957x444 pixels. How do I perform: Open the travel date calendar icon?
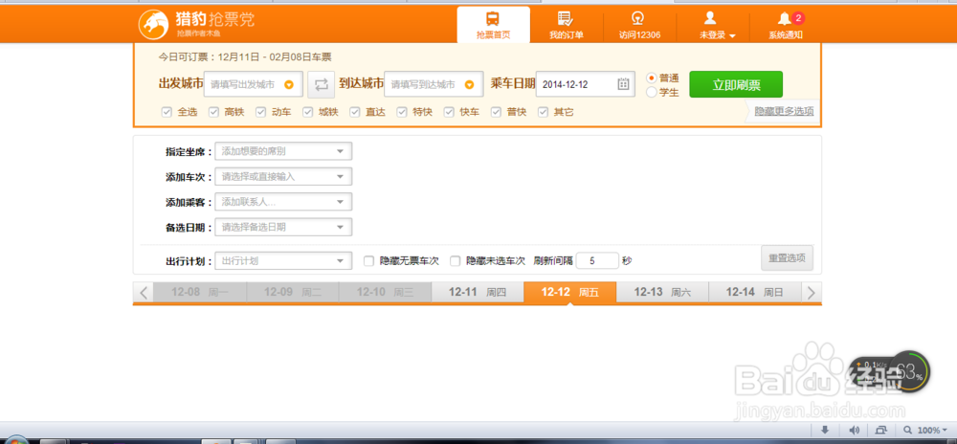[623, 84]
